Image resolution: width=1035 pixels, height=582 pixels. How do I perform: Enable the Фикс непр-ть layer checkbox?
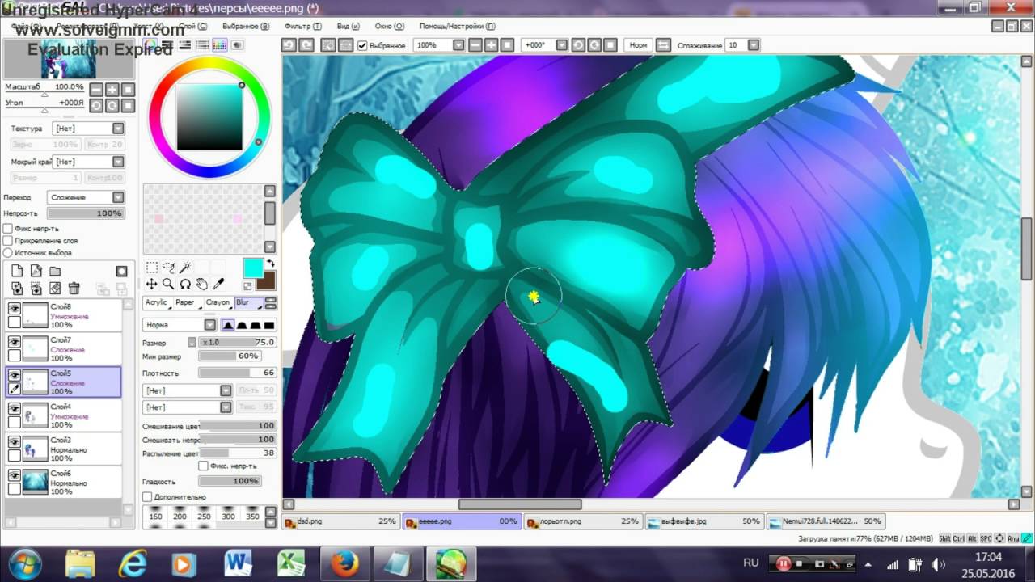(8, 229)
